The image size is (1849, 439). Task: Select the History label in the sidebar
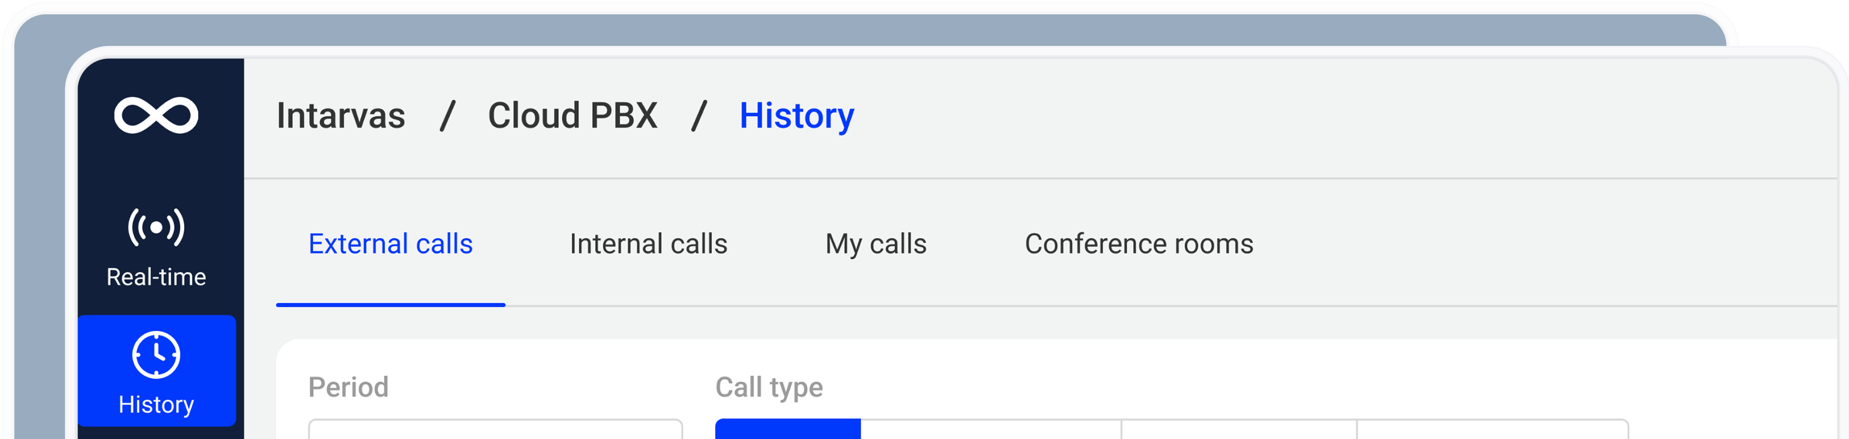pos(156,405)
